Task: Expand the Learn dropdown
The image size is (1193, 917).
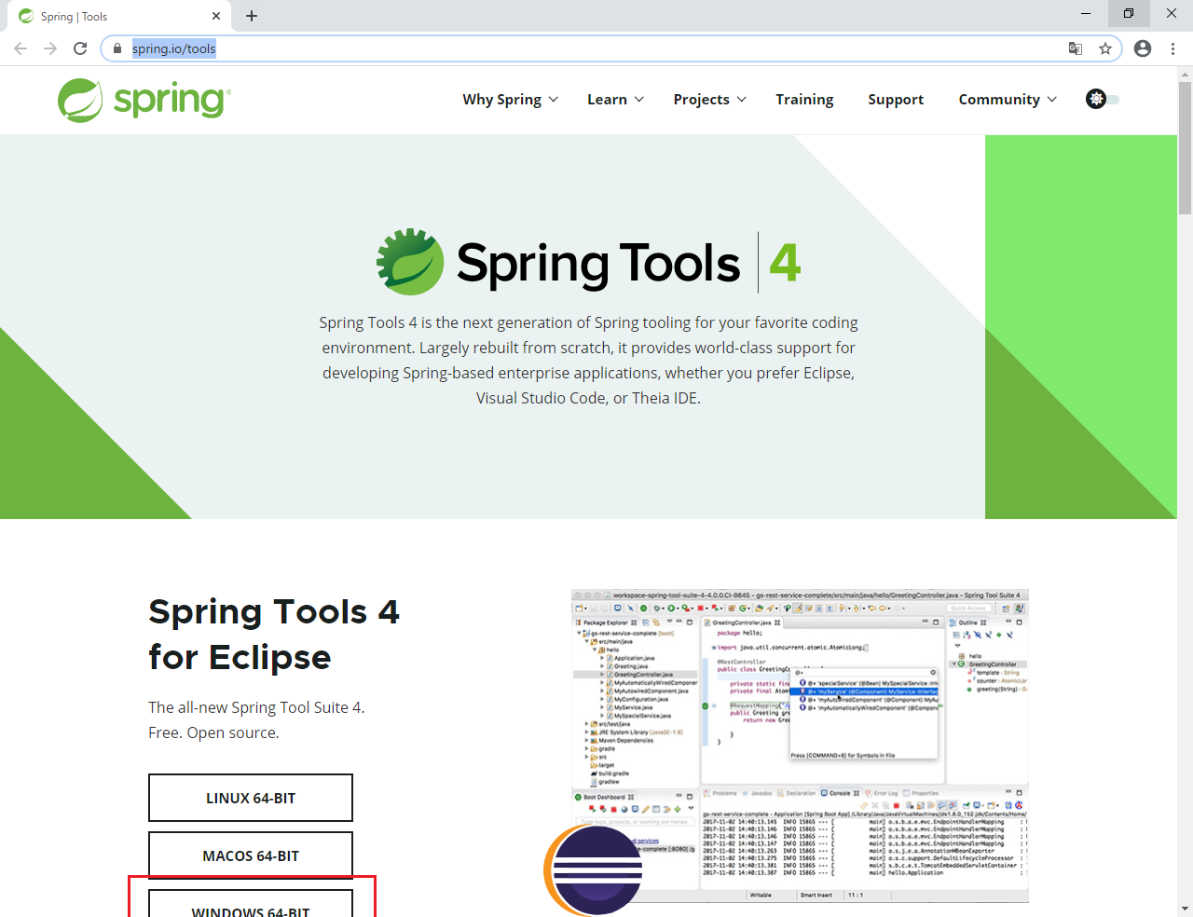Action: [616, 100]
